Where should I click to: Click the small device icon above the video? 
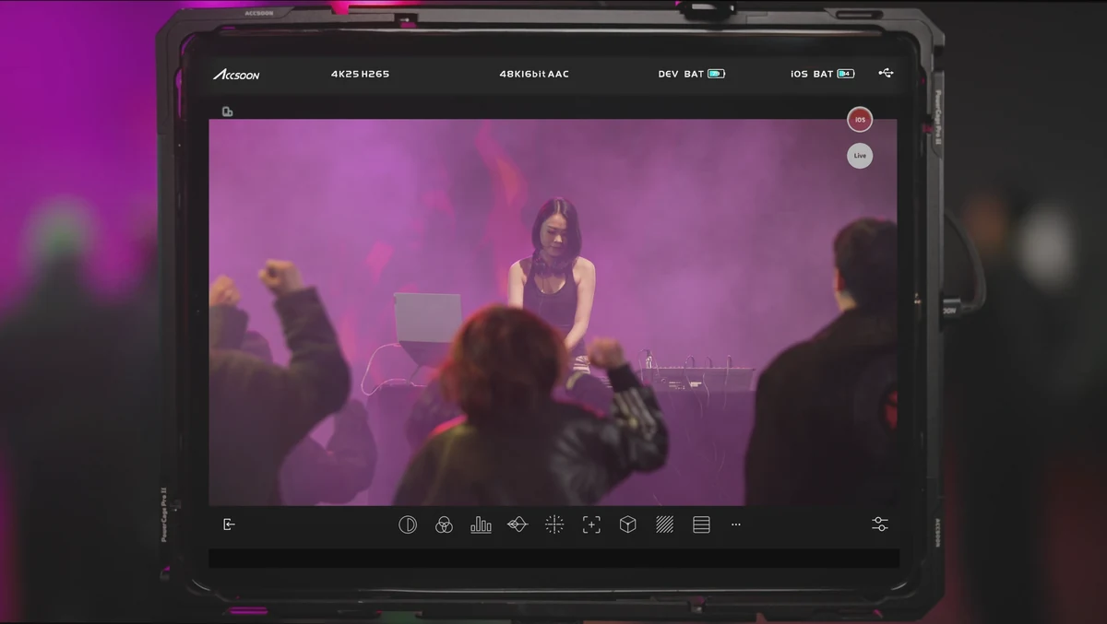tap(227, 112)
